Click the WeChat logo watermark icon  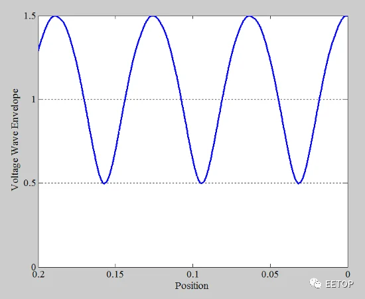coord(315,284)
